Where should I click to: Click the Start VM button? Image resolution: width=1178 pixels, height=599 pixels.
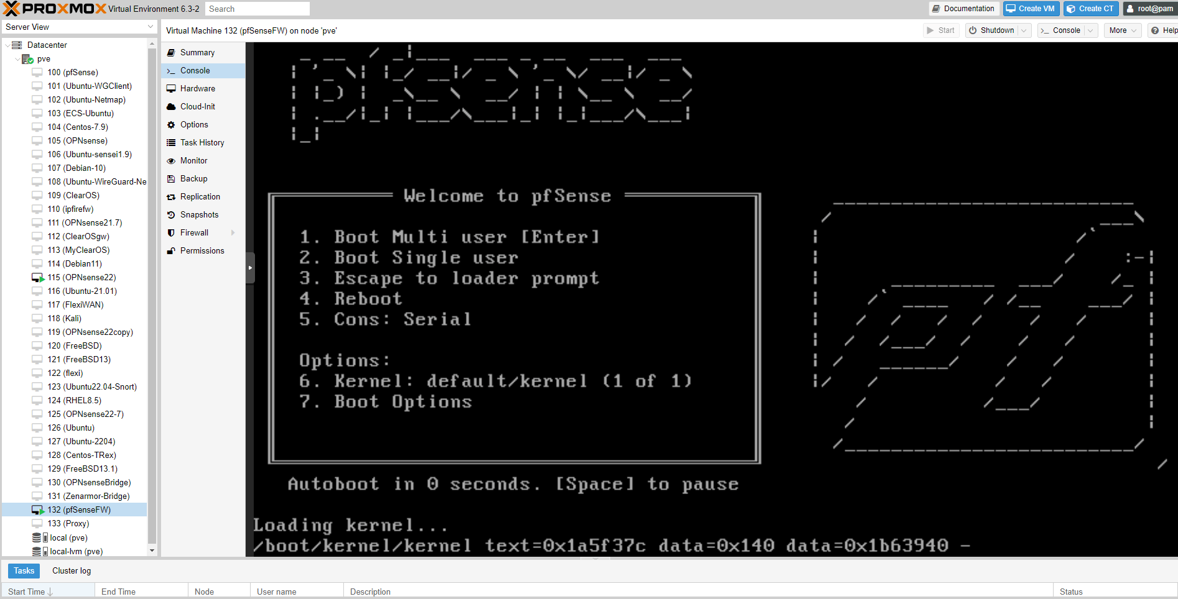(940, 30)
